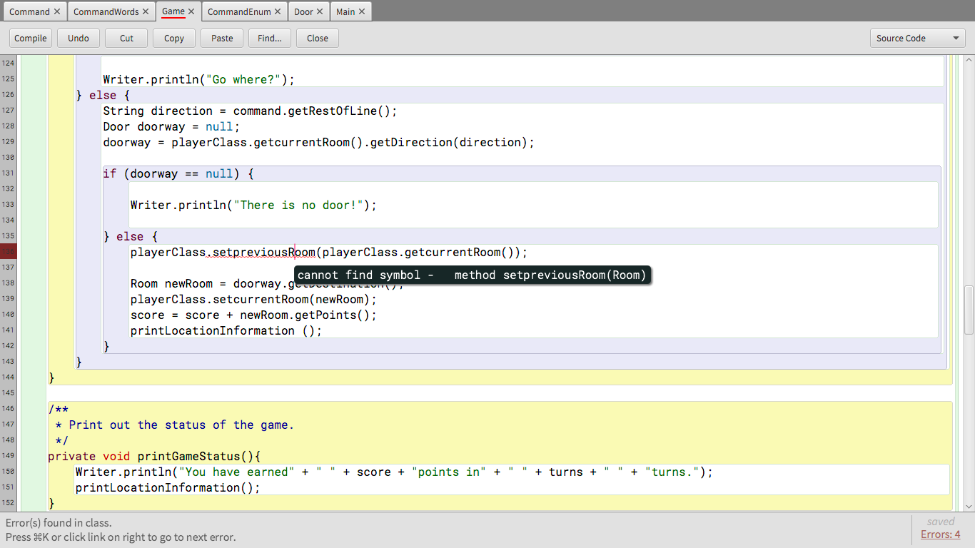975x548 pixels.
Task: Select the Game tab
Action: coord(173,11)
